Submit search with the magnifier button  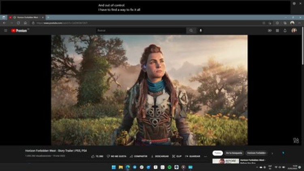(x=191, y=30)
